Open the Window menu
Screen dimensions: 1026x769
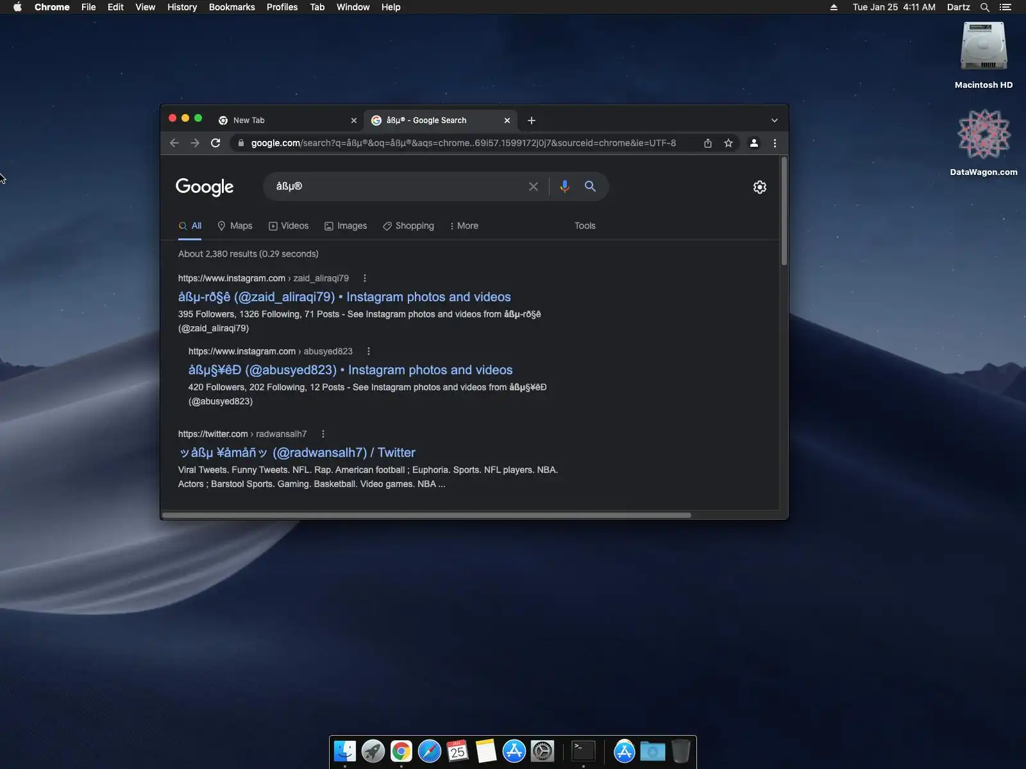coord(353,7)
